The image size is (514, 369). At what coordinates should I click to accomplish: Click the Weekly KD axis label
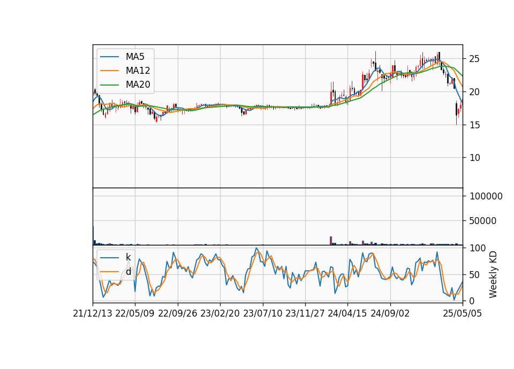[493, 274]
